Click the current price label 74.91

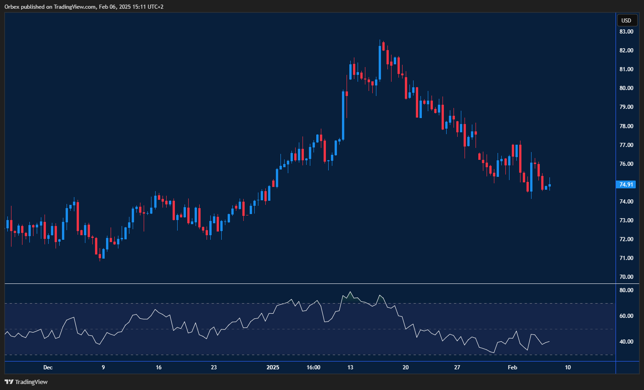click(626, 185)
